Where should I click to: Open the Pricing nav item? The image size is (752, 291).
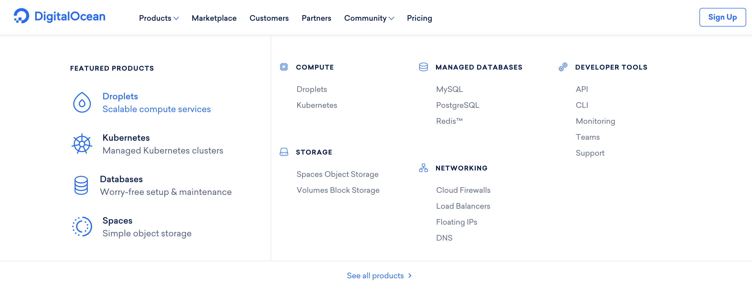(419, 18)
